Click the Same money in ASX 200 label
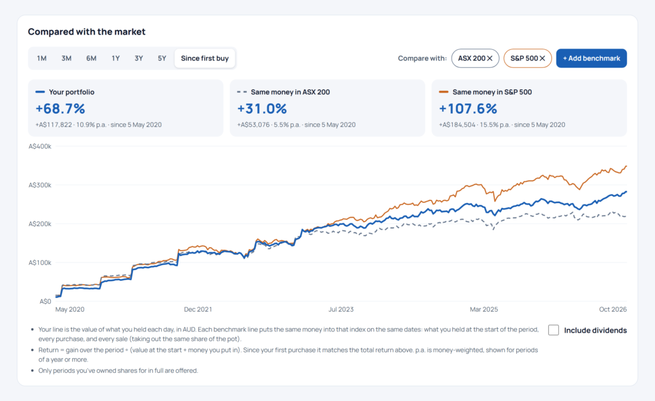 coord(290,92)
